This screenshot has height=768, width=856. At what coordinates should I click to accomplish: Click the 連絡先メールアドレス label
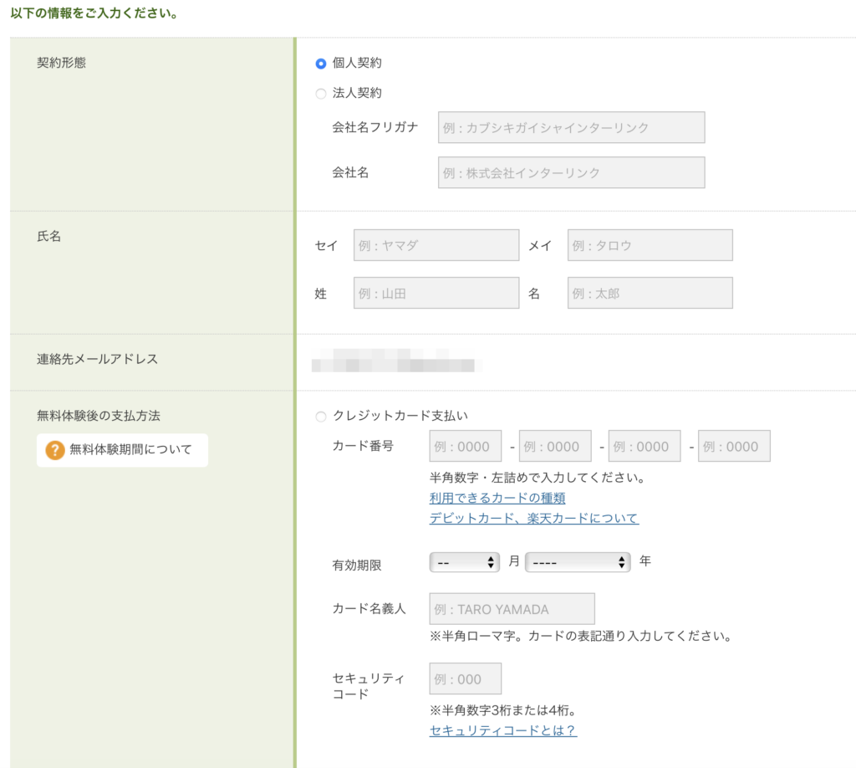[97, 360]
